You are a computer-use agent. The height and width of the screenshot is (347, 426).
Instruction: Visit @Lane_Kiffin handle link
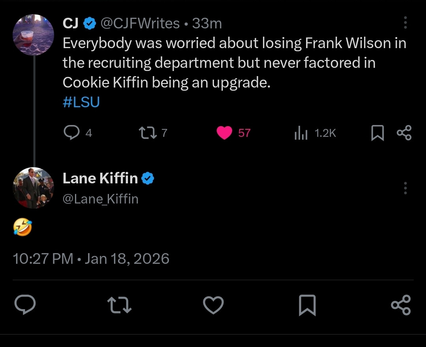101,199
